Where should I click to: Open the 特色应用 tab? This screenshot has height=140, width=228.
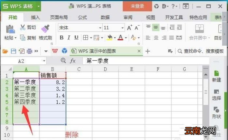[198, 18]
